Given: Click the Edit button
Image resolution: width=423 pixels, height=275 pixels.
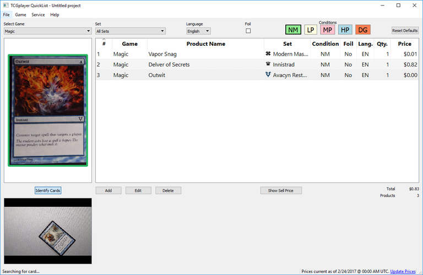Looking at the screenshot, I should click(x=138, y=190).
